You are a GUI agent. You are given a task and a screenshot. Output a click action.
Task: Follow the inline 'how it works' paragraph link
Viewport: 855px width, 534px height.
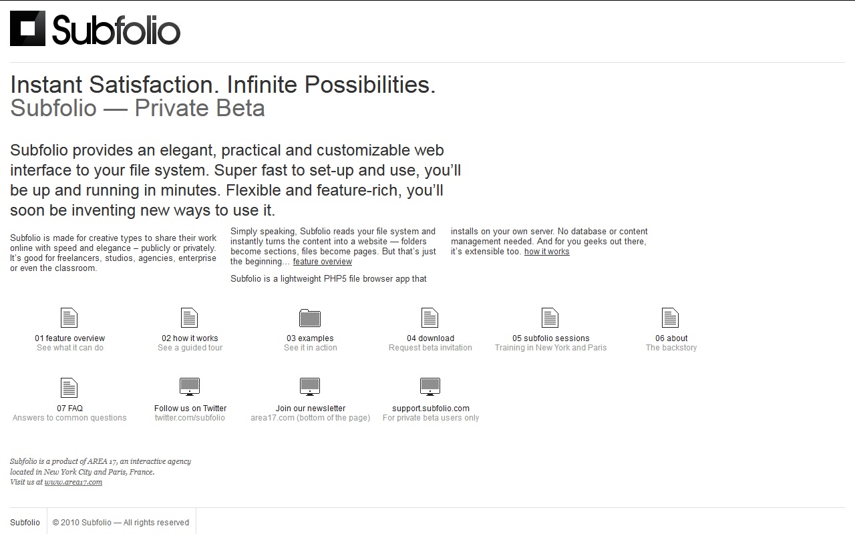click(547, 252)
